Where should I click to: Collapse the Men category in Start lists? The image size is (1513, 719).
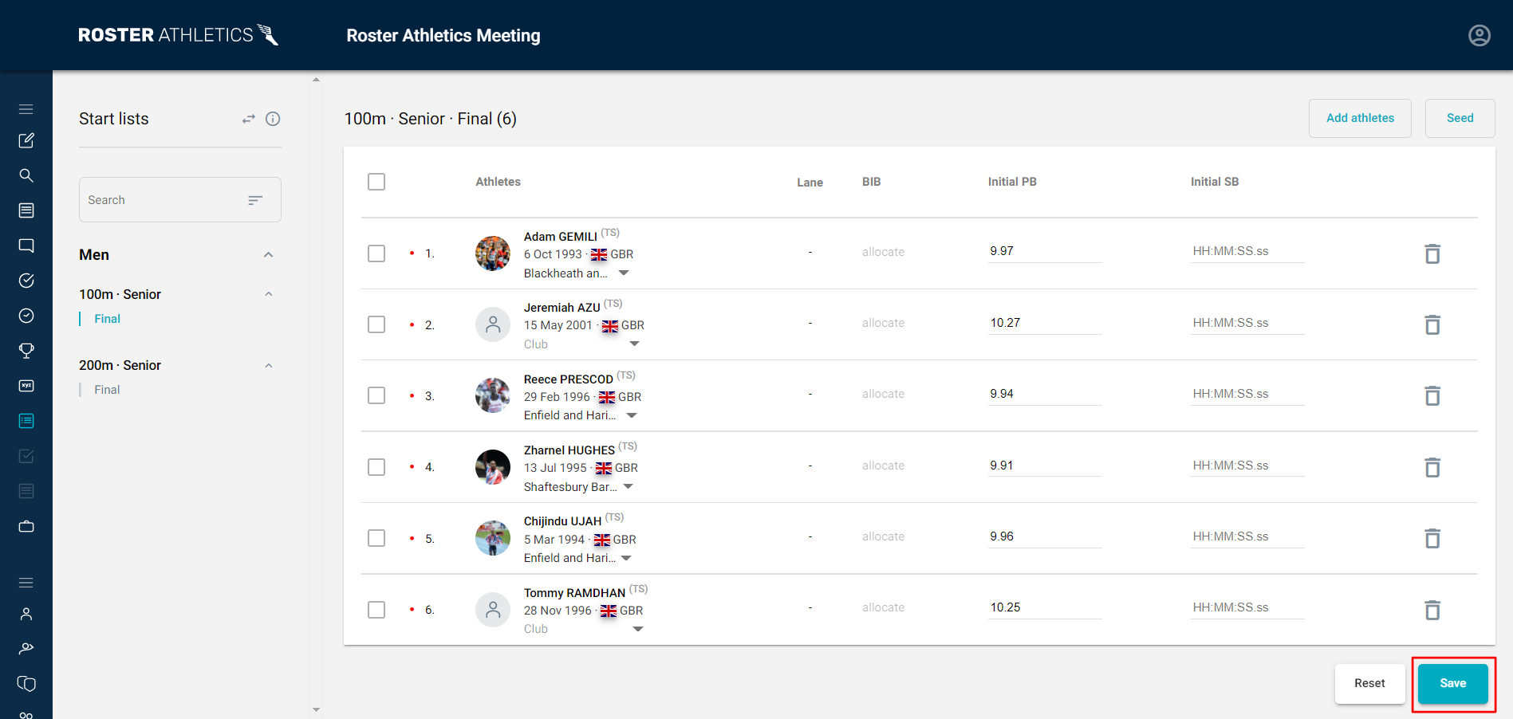(268, 254)
